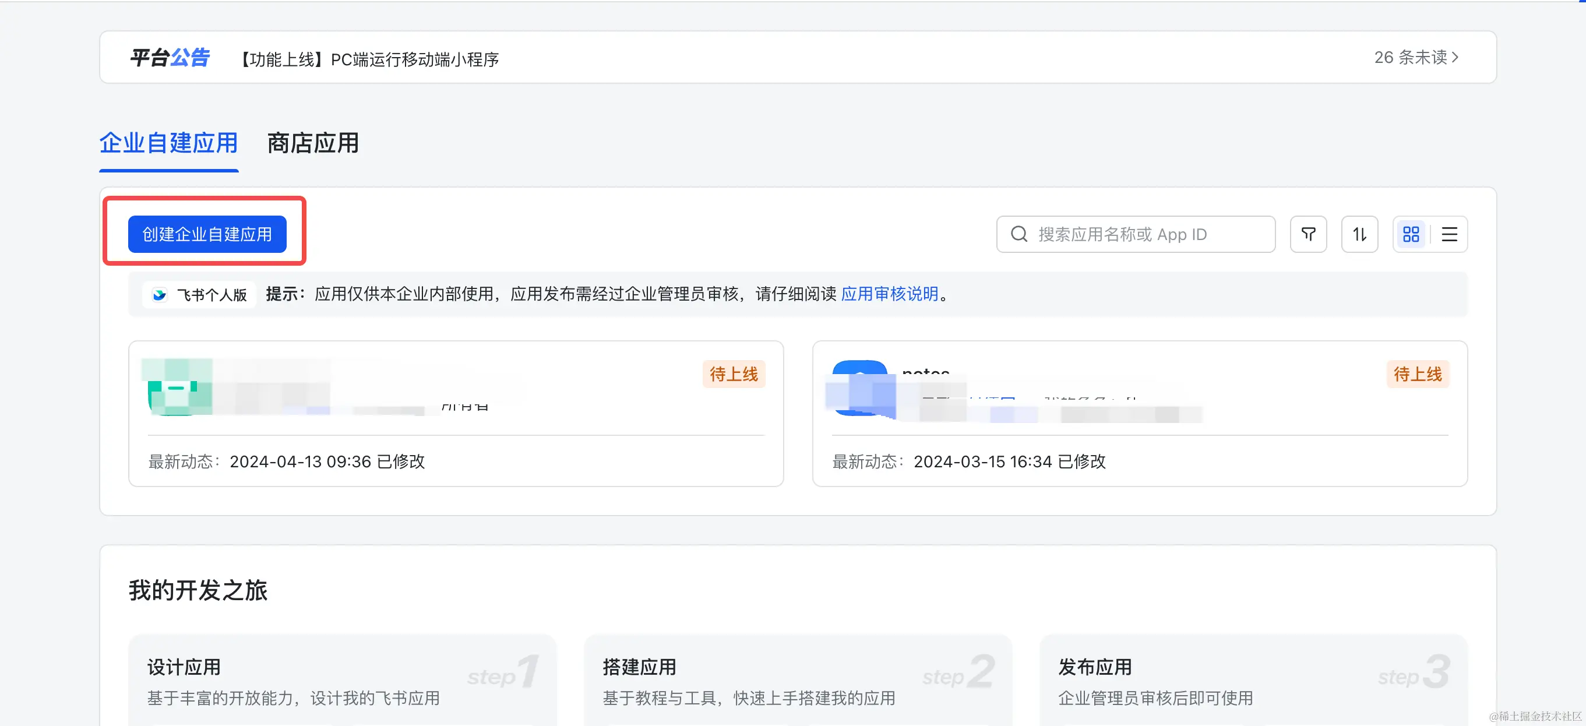Click the filter funnel icon
The height and width of the screenshot is (726, 1586).
tap(1308, 234)
